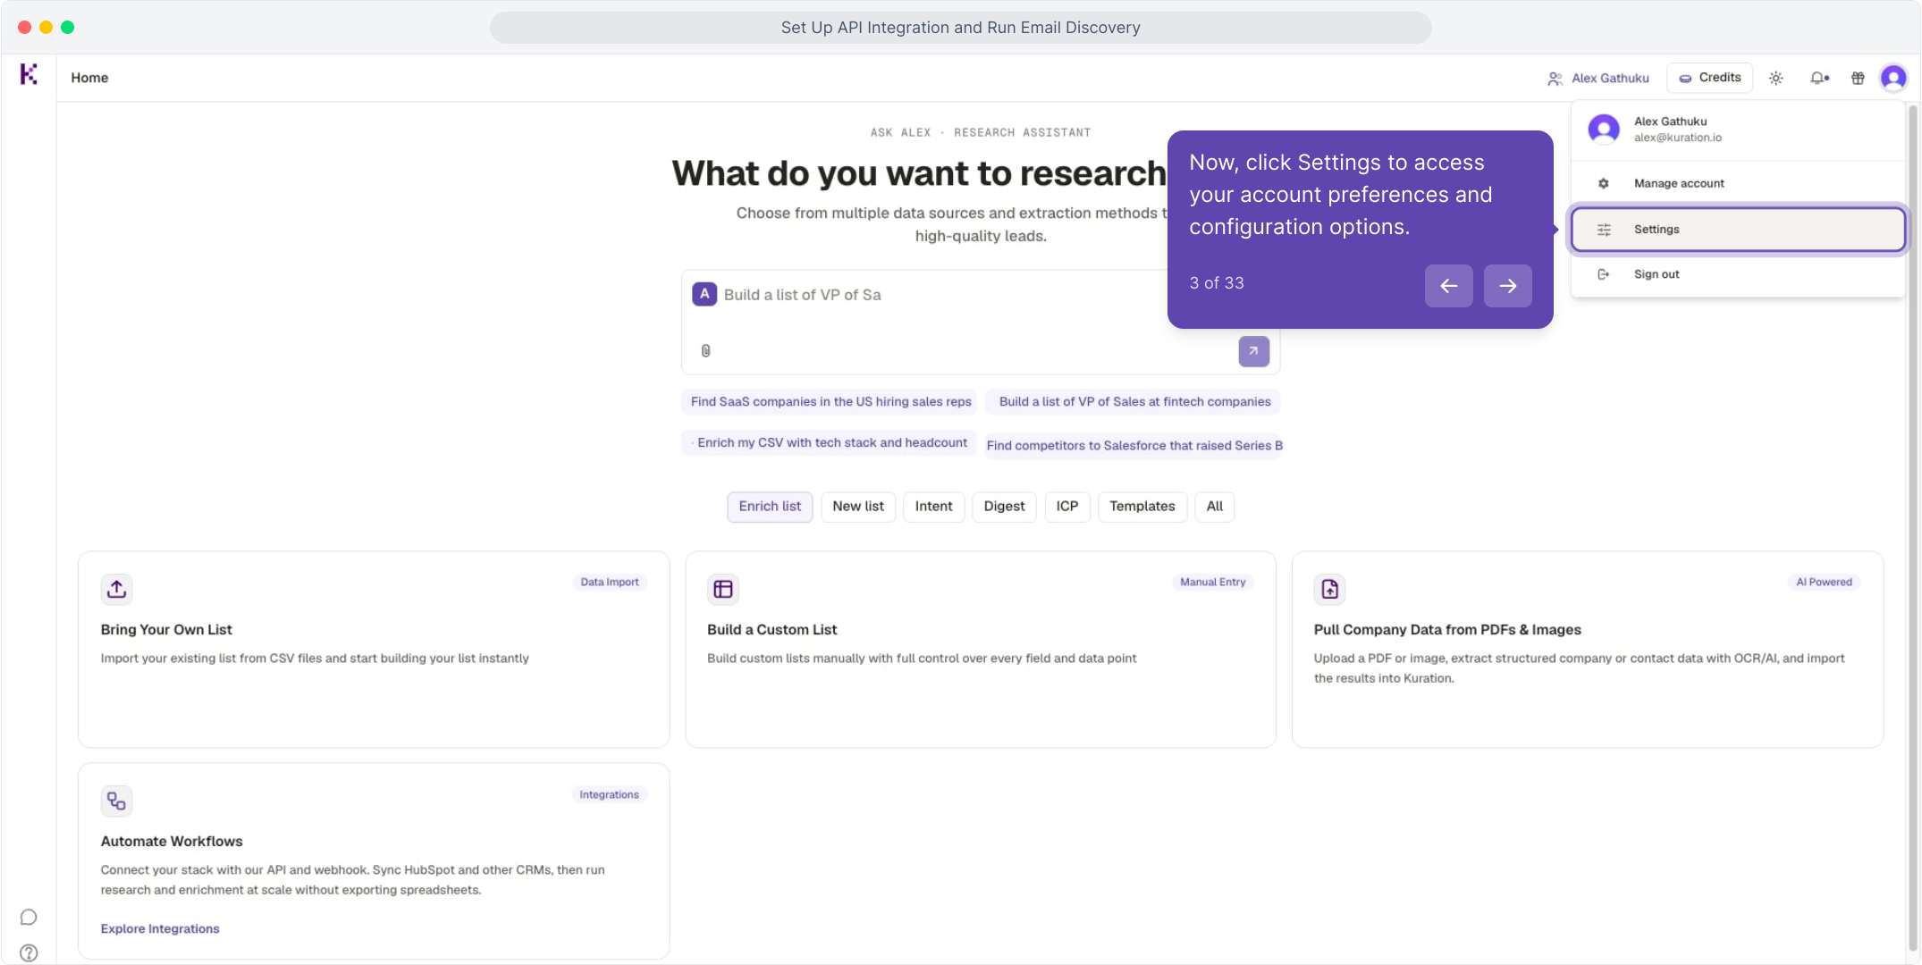1922x965 pixels.
Task: Open the help question mark icon
Action: pyautogui.click(x=29, y=953)
